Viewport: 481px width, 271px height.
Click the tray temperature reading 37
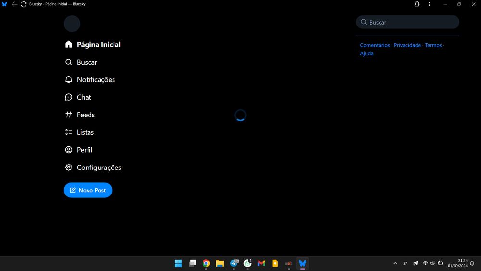pyautogui.click(x=405, y=263)
